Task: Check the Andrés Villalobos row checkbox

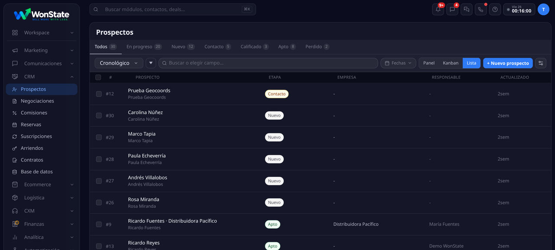Action: [99, 181]
